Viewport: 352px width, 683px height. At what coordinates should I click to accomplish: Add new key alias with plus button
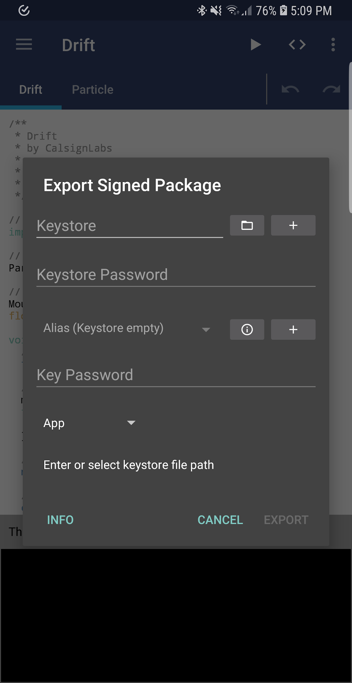(293, 329)
